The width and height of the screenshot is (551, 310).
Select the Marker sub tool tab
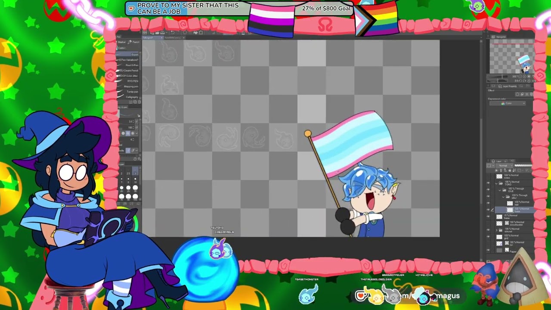click(122, 42)
